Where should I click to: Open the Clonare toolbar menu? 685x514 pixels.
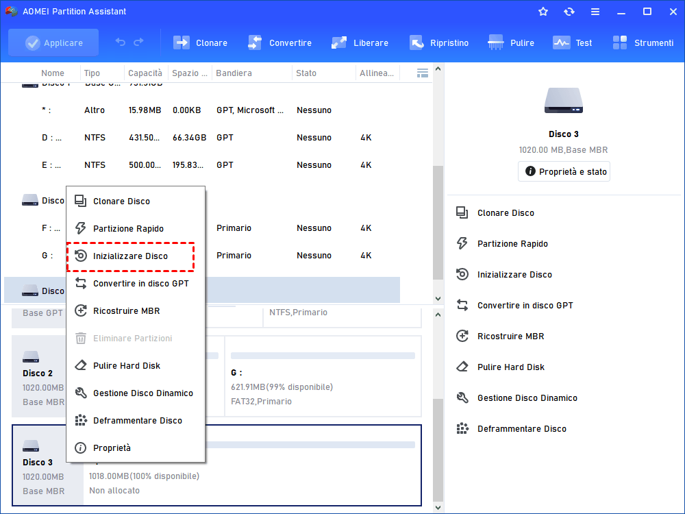[200, 42]
